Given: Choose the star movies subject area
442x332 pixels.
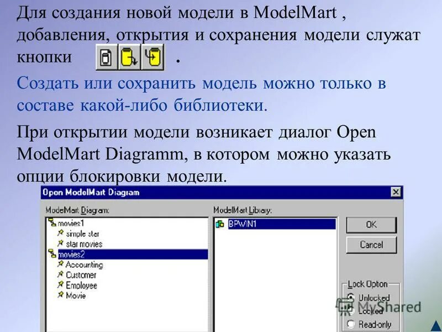Looking at the screenshot, I should pos(84,244).
